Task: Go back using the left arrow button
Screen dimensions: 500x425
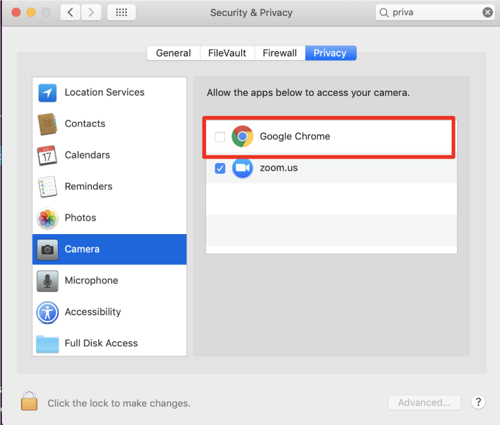Action: coord(70,13)
